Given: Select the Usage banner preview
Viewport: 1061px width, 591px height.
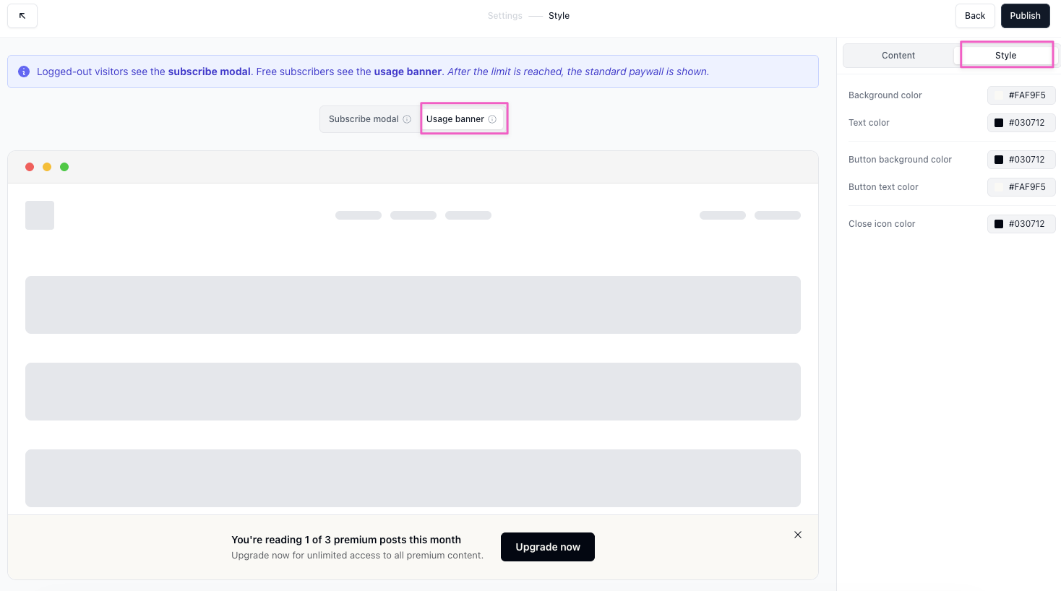Looking at the screenshot, I should click(455, 119).
